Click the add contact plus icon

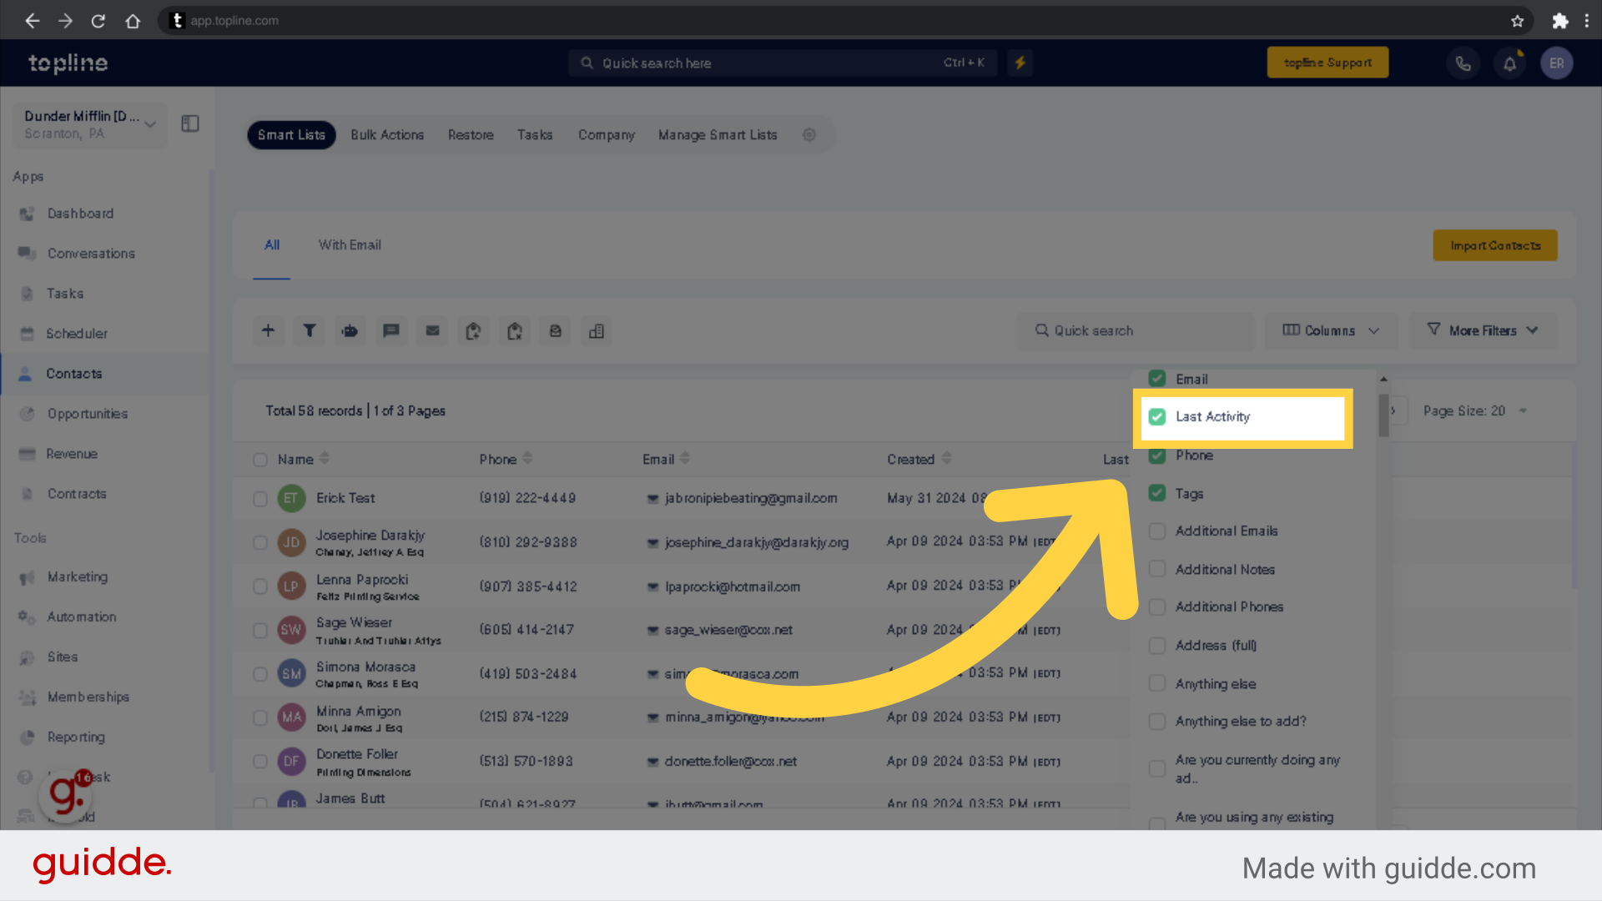[267, 331]
